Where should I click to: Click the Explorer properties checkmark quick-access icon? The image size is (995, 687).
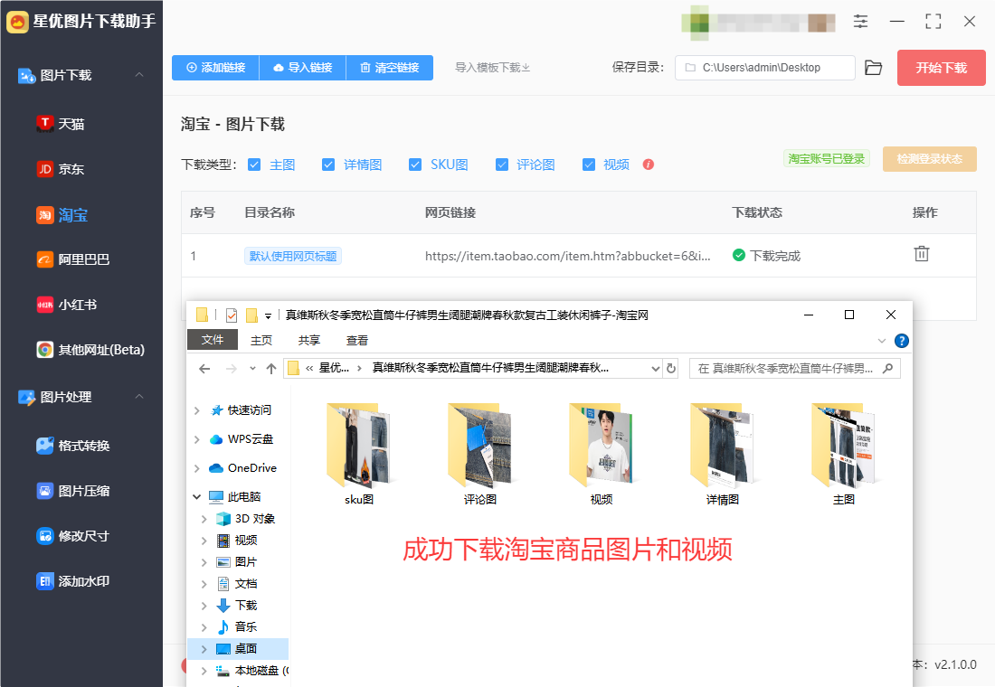(x=232, y=315)
